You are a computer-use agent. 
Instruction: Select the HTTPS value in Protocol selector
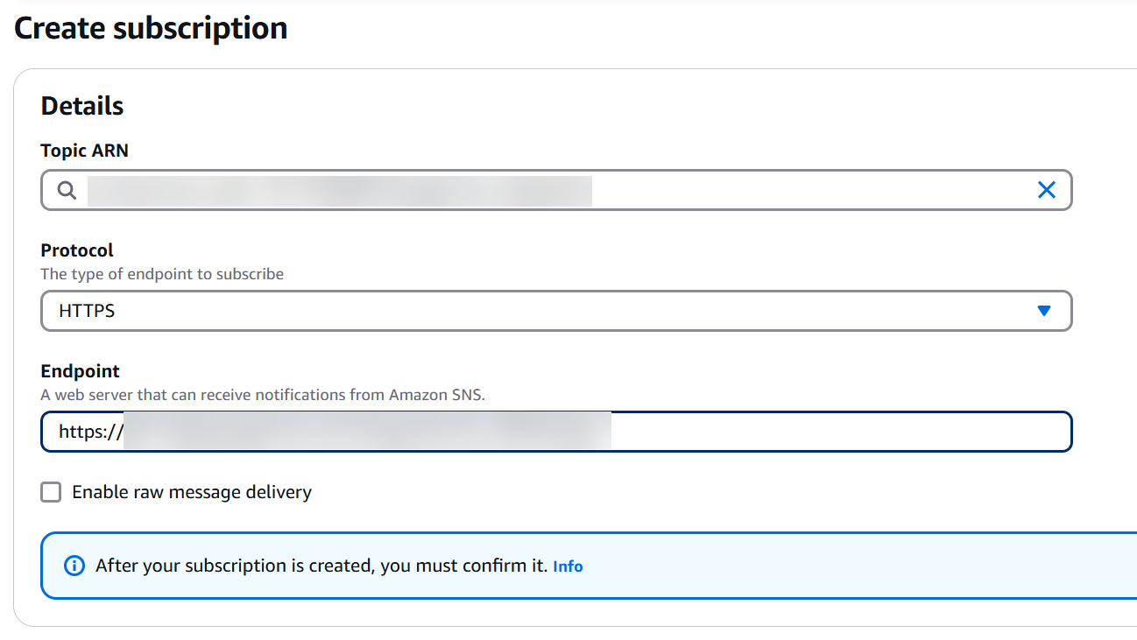(87, 311)
